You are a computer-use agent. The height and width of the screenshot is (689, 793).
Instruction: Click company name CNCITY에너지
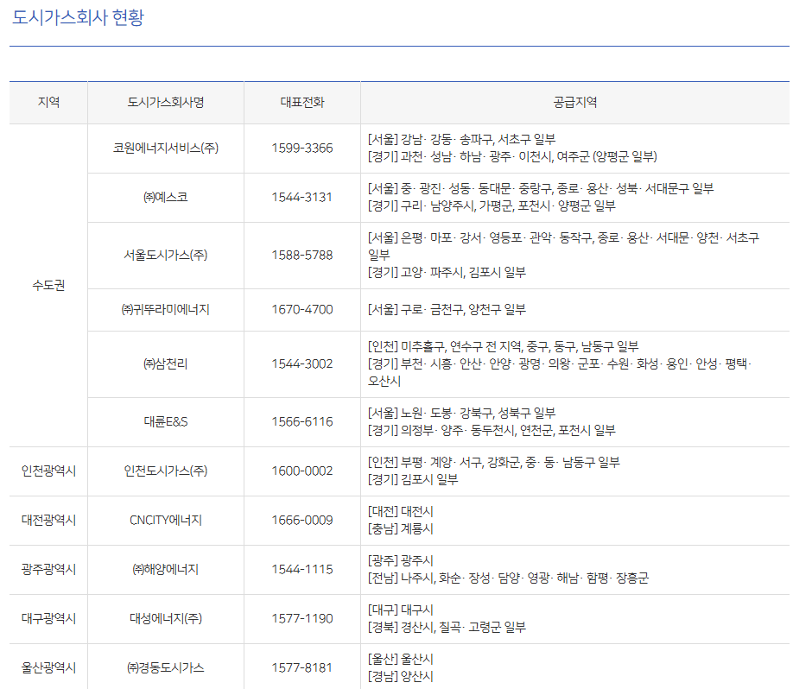165,520
